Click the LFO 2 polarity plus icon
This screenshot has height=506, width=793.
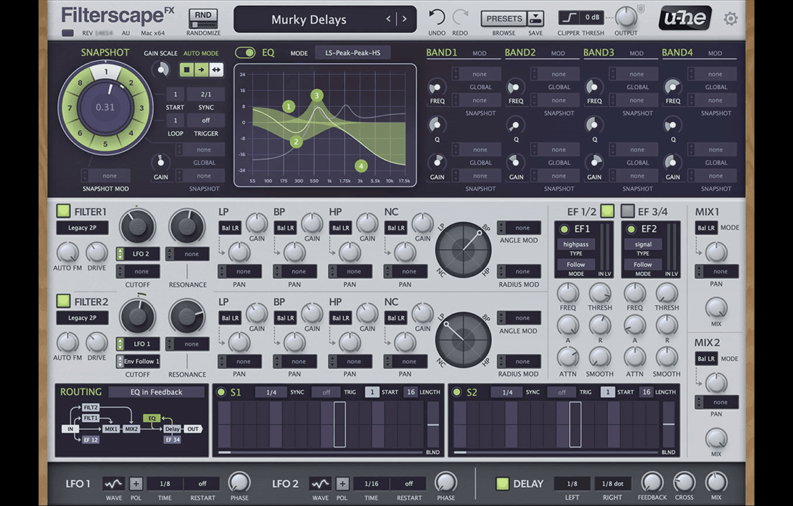[x=342, y=483]
